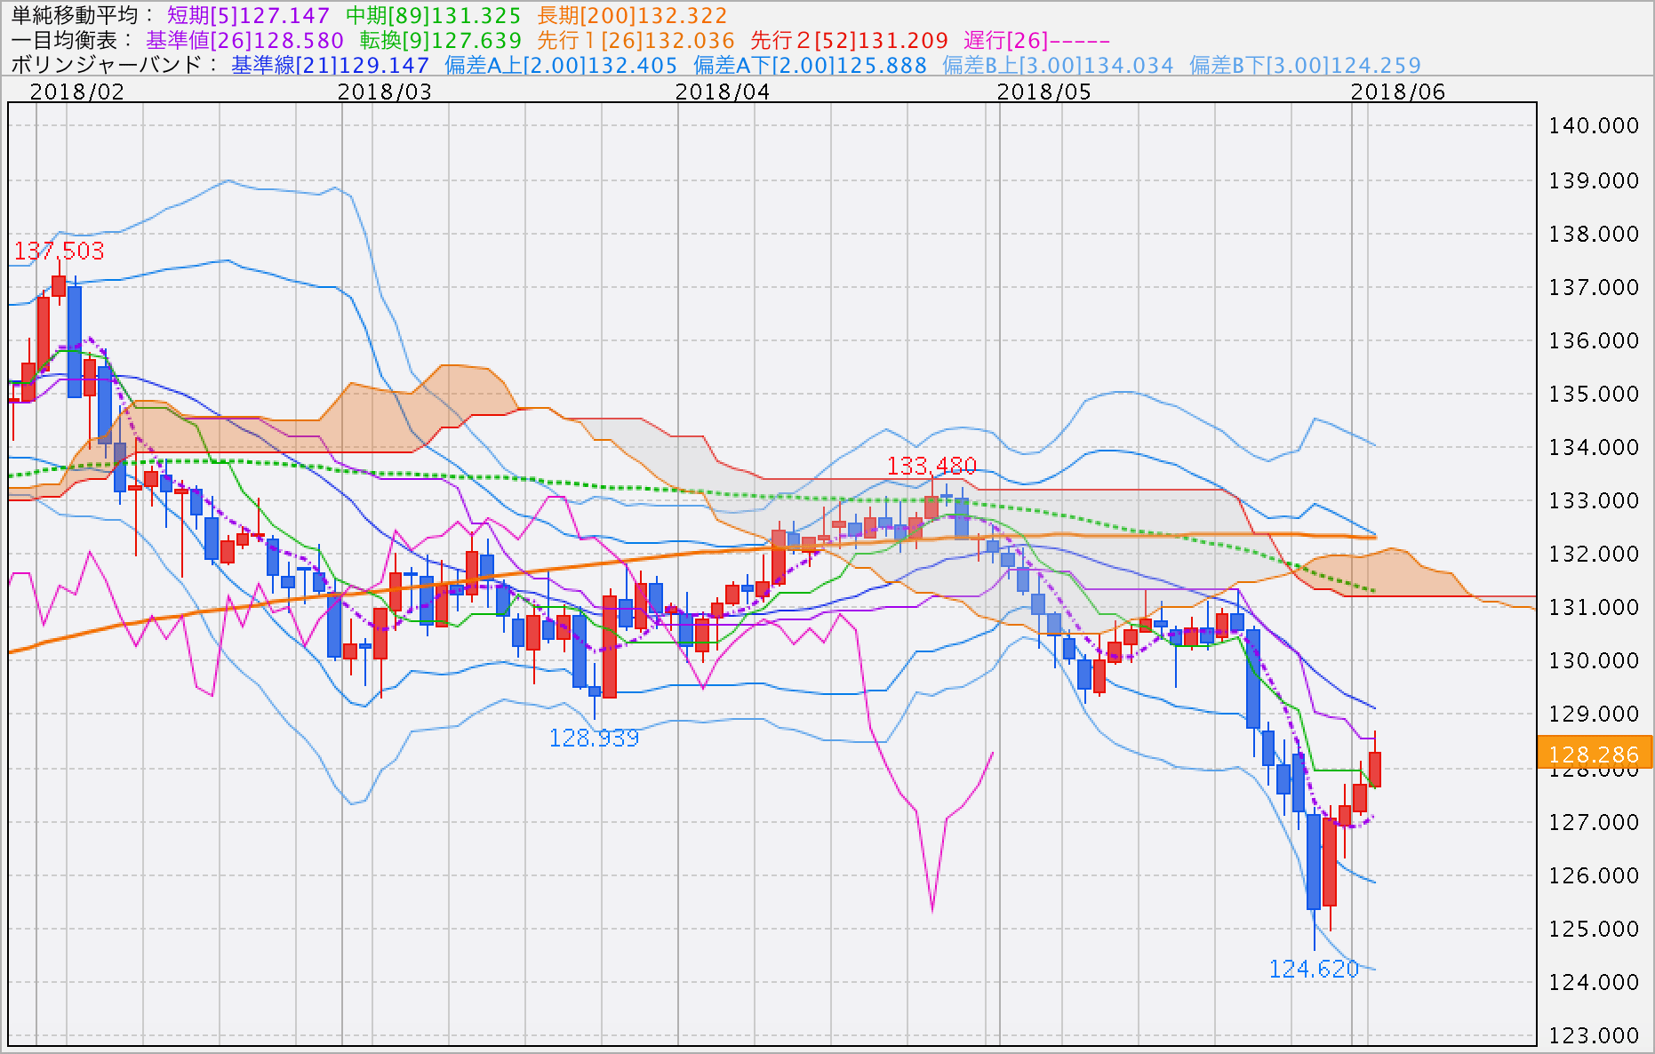Click the 2018/02 date label

(77, 92)
